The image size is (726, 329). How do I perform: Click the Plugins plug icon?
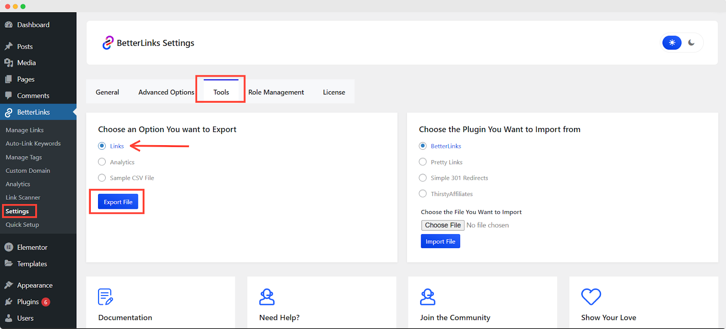pos(9,302)
